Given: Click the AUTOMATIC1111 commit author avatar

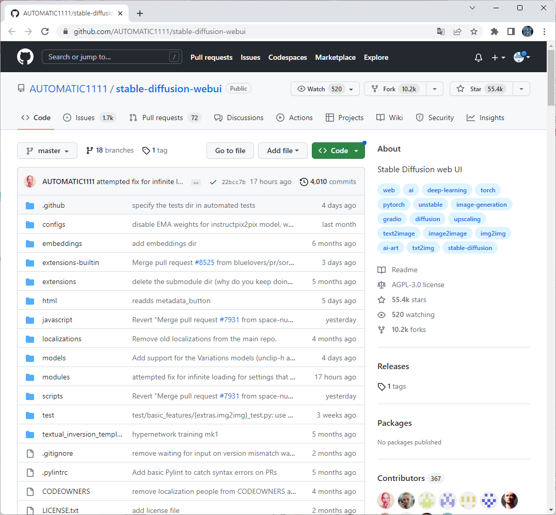Looking at the screenshot, I should (30, 181).
